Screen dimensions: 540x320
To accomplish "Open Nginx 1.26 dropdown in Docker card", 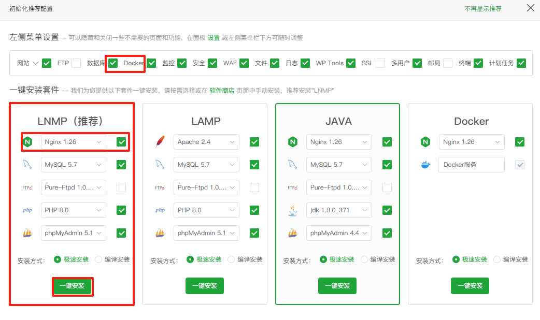I will (472, 142).
